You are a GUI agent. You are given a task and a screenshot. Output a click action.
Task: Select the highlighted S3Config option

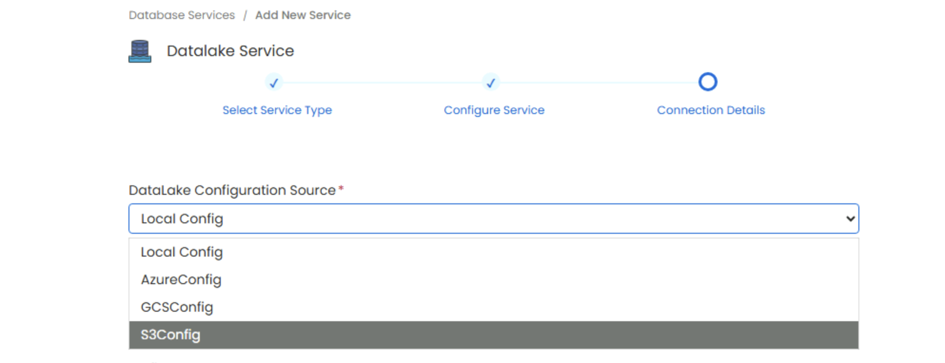pos(171,335)
